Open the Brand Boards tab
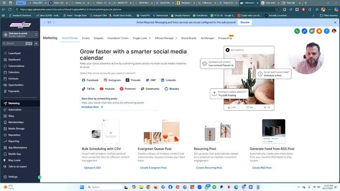 tap(189, 38)
